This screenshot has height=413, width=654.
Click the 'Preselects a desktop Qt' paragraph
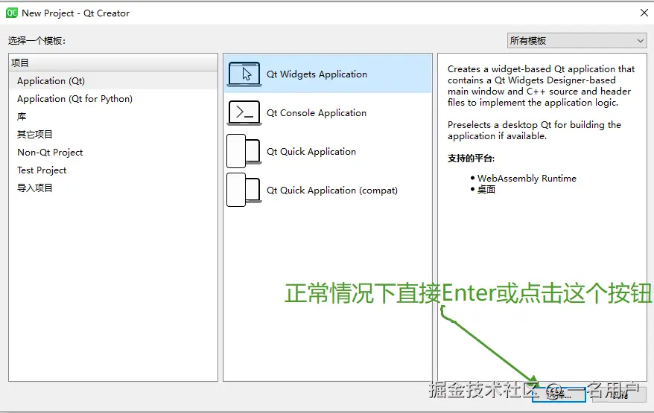[534, 130]
